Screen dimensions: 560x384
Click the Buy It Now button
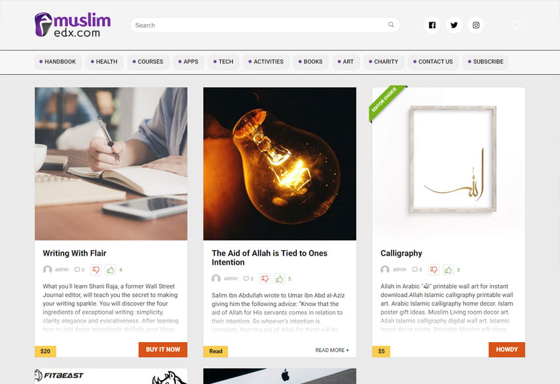(163, 350)
